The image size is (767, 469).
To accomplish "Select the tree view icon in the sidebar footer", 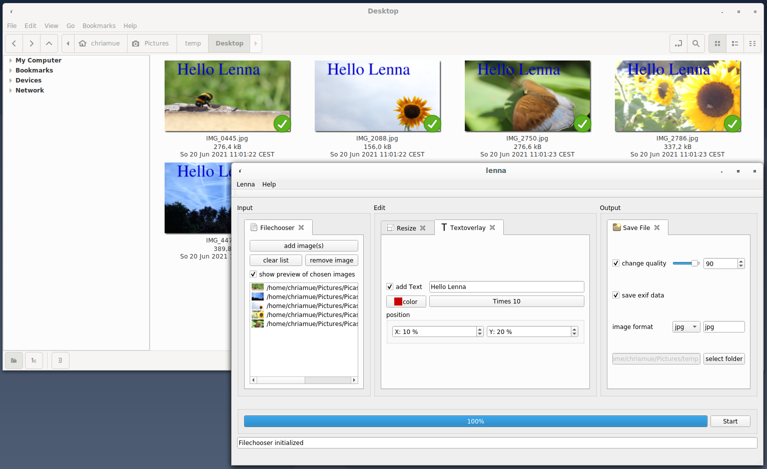I will 34,360.
